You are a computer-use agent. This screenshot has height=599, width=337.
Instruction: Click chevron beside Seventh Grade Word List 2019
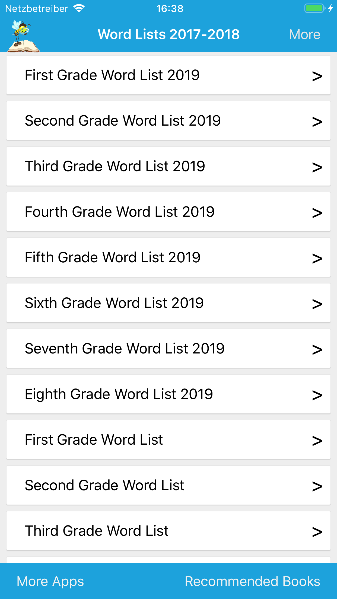pyautogui.click(x=317, y=349)
